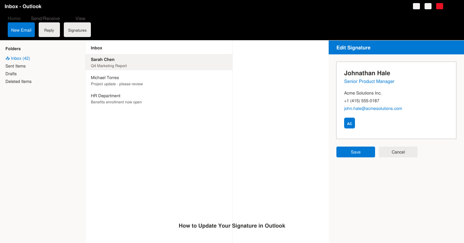The width and height of the screenshot is (464, 243).
Task: Click the AC logo icon in signature
Action: [350, 123]
